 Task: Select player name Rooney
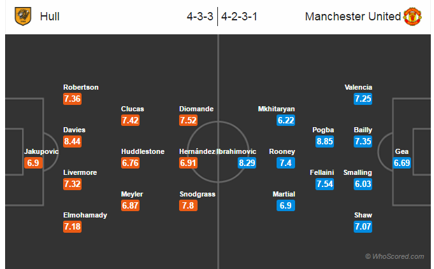[x=282, y=151]
